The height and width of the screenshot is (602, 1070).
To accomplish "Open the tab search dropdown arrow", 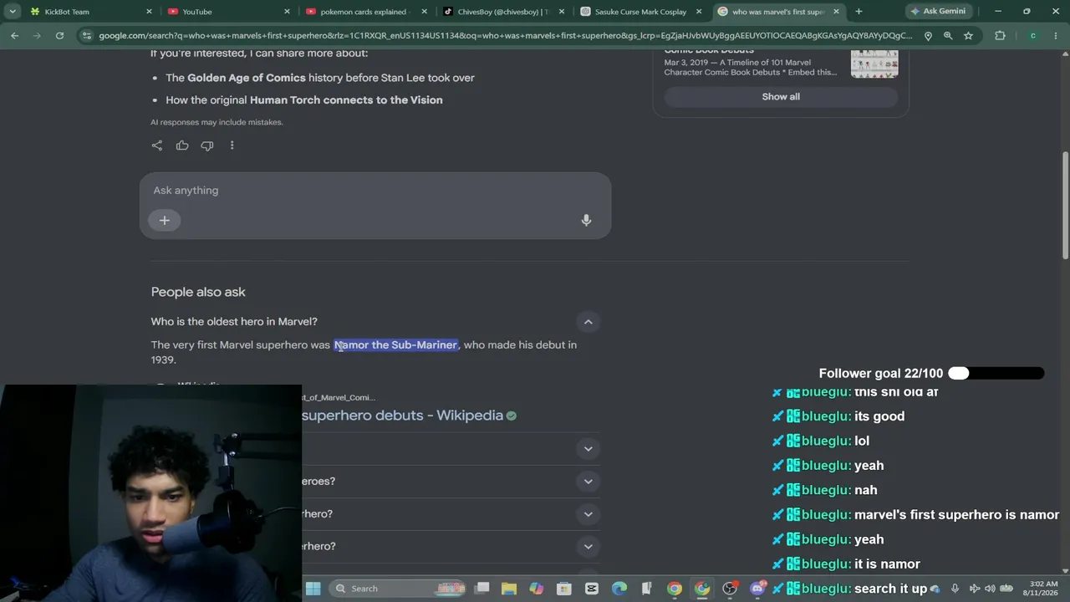I will coord(13,12).
